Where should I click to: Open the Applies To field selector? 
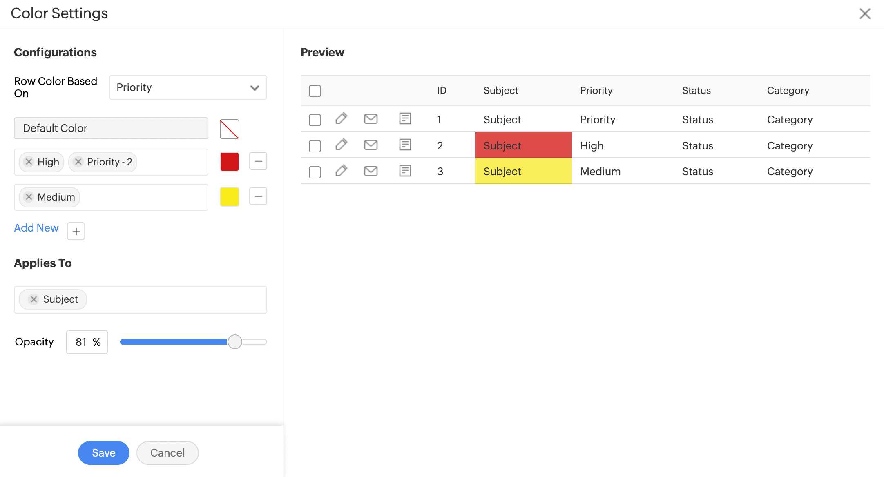(x=176, y=300)
